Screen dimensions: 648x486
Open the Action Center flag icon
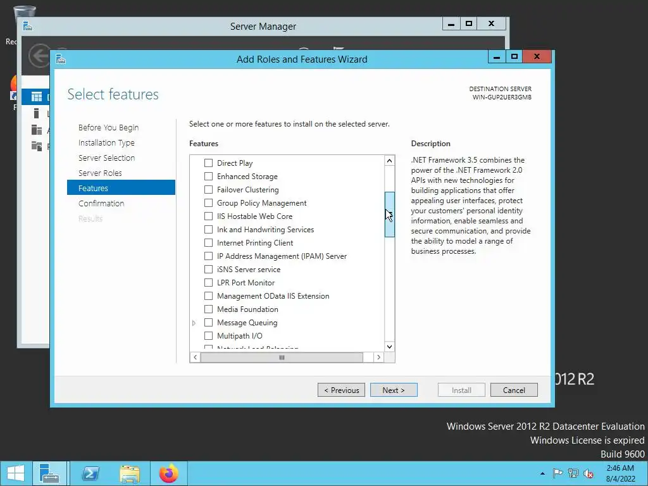click(x=558, y=473)
